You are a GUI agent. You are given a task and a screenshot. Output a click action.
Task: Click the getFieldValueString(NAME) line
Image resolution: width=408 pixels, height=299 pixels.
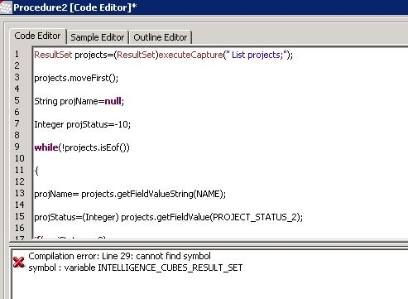(130, 194)
